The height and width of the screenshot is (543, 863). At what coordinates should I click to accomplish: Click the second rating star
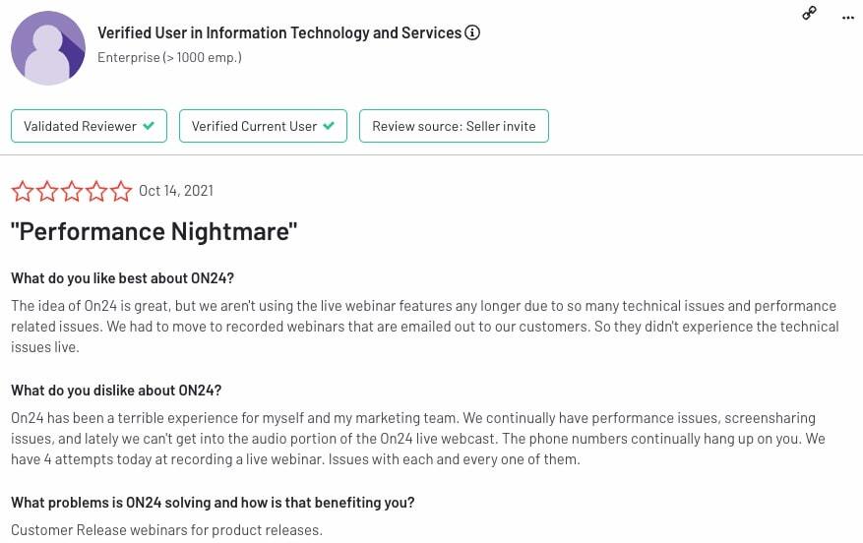[46, 191]
